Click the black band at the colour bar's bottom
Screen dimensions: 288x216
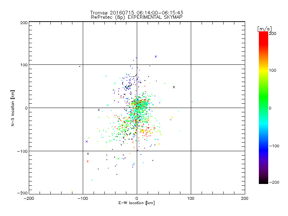coord(264,181)
